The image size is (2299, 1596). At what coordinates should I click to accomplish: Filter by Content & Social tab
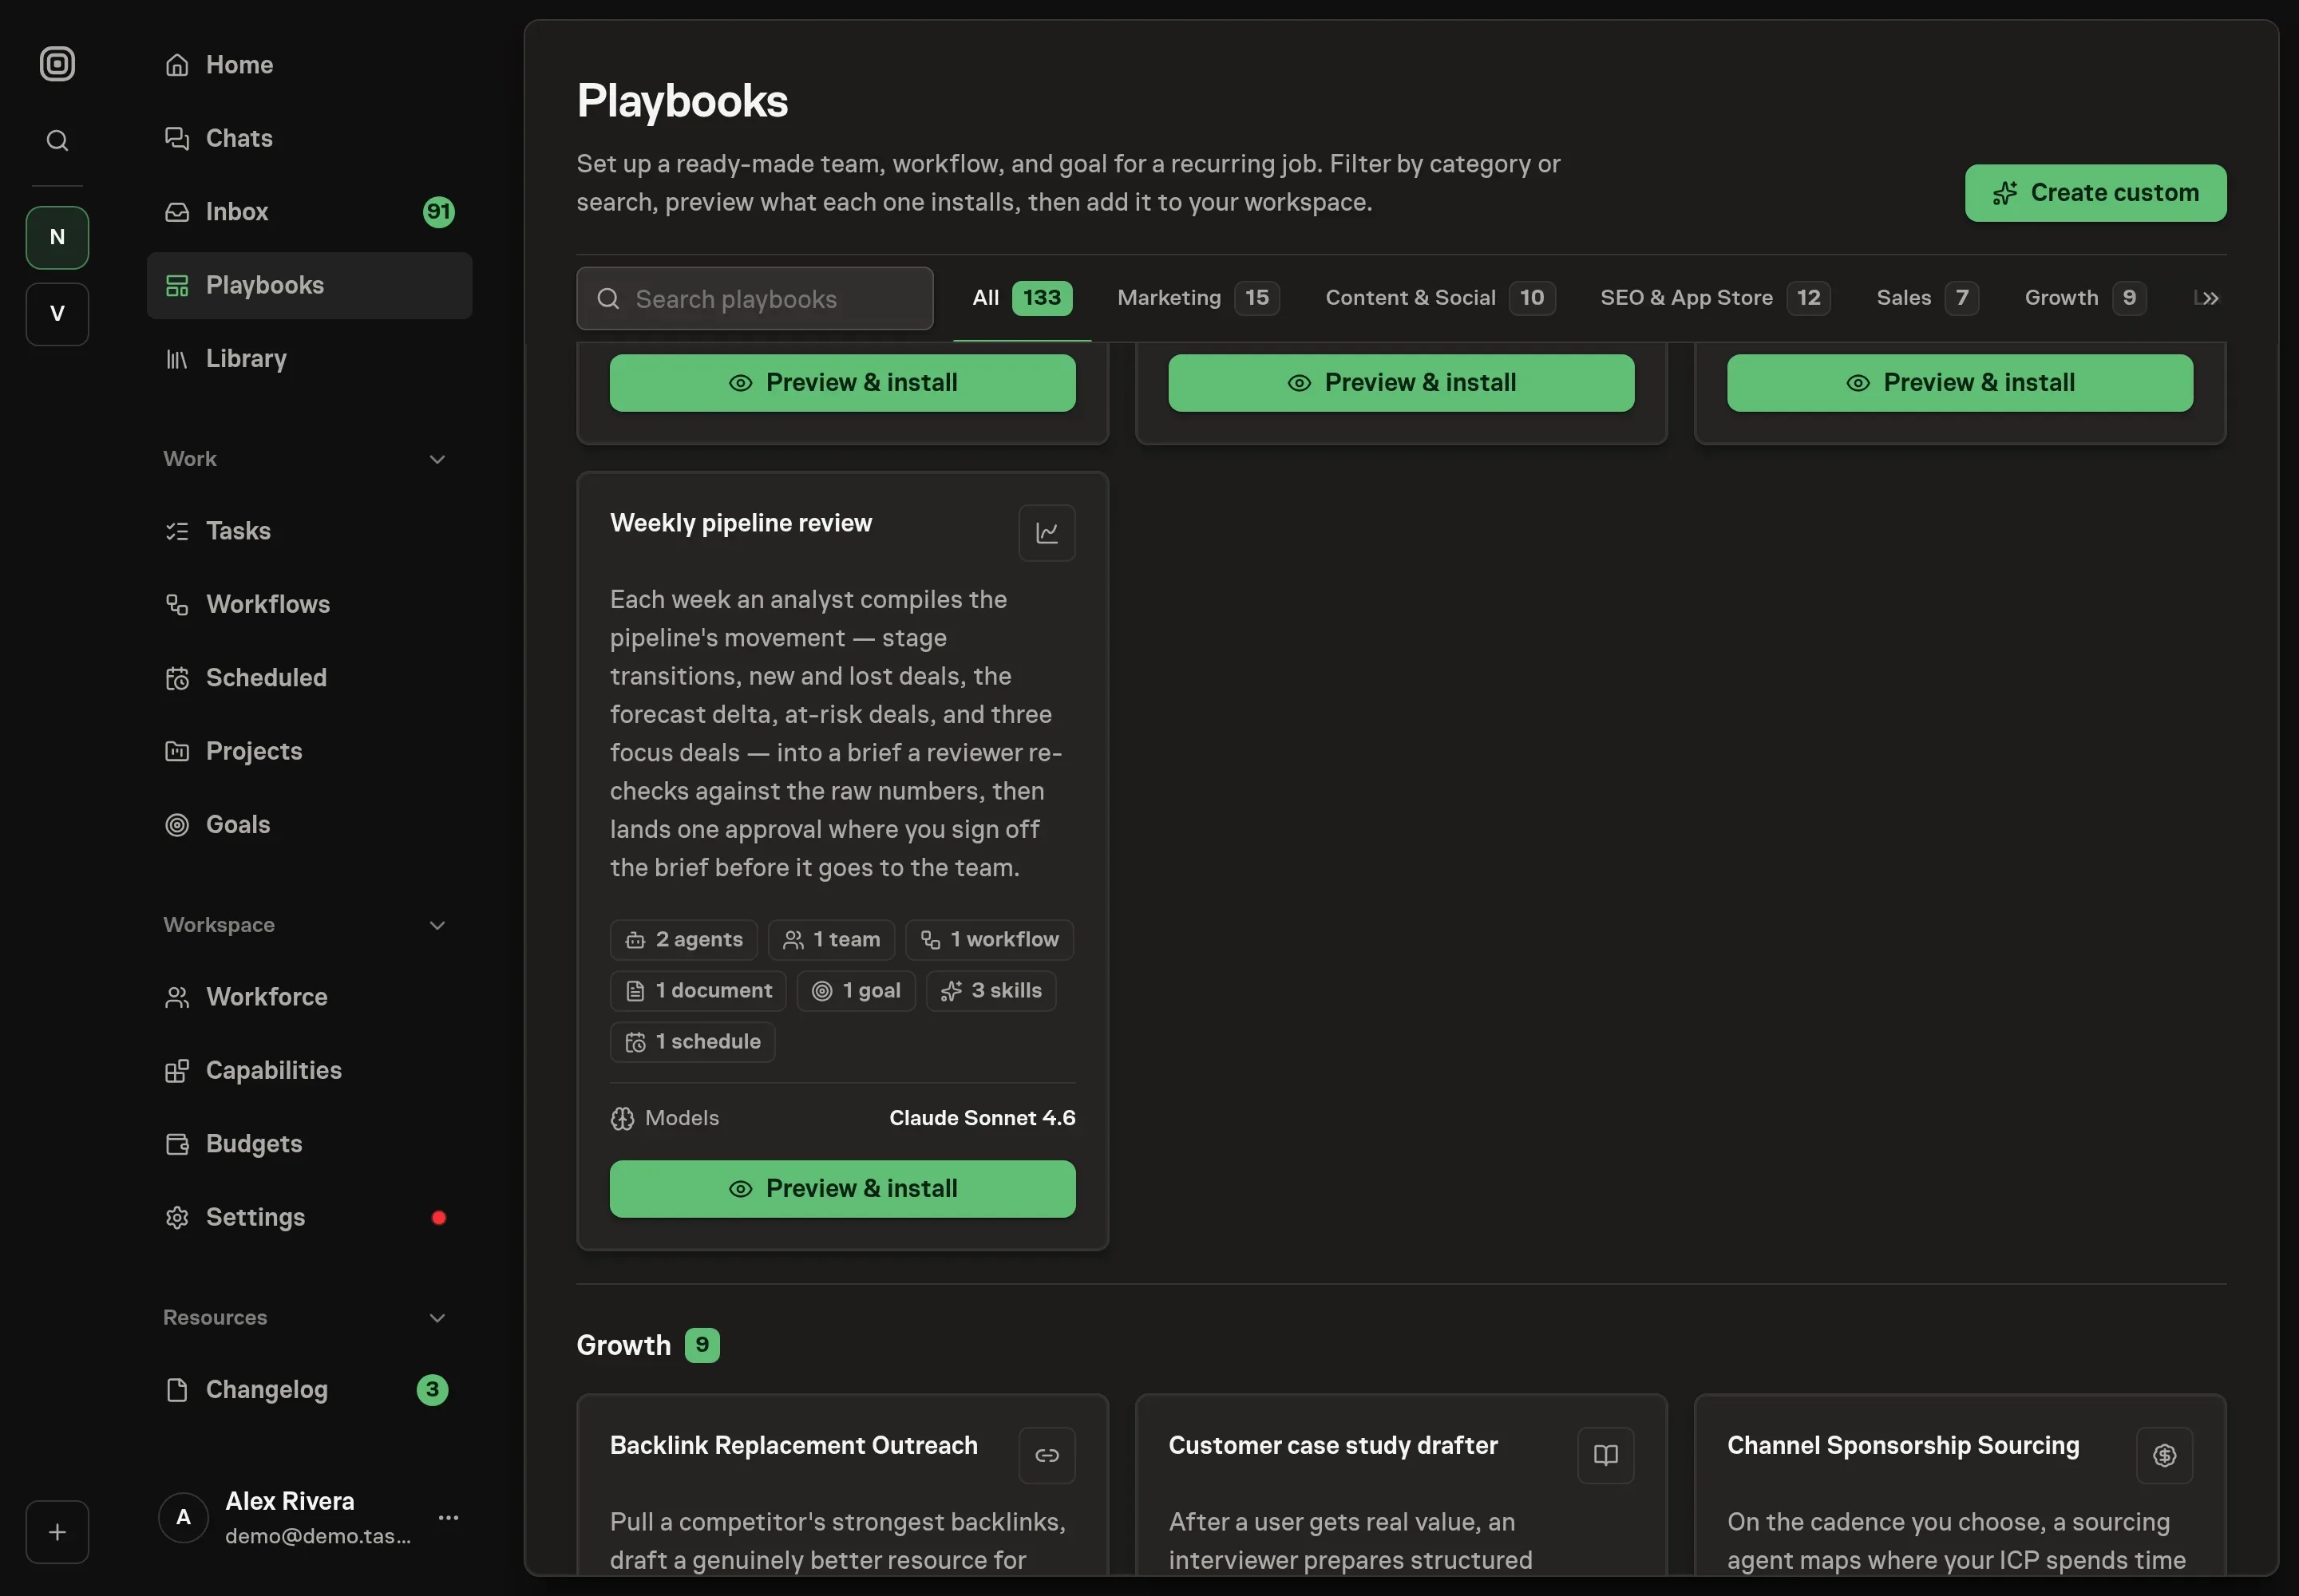(1439, 298)
